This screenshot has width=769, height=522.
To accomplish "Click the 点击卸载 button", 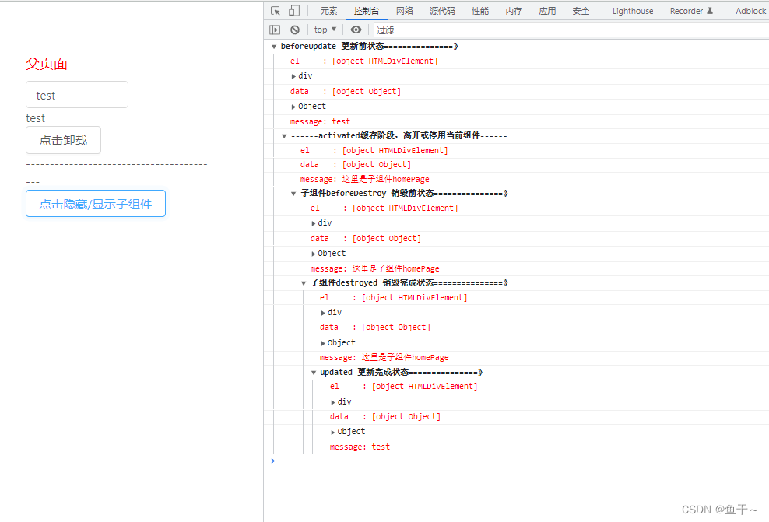I will [x=63, y=140].
